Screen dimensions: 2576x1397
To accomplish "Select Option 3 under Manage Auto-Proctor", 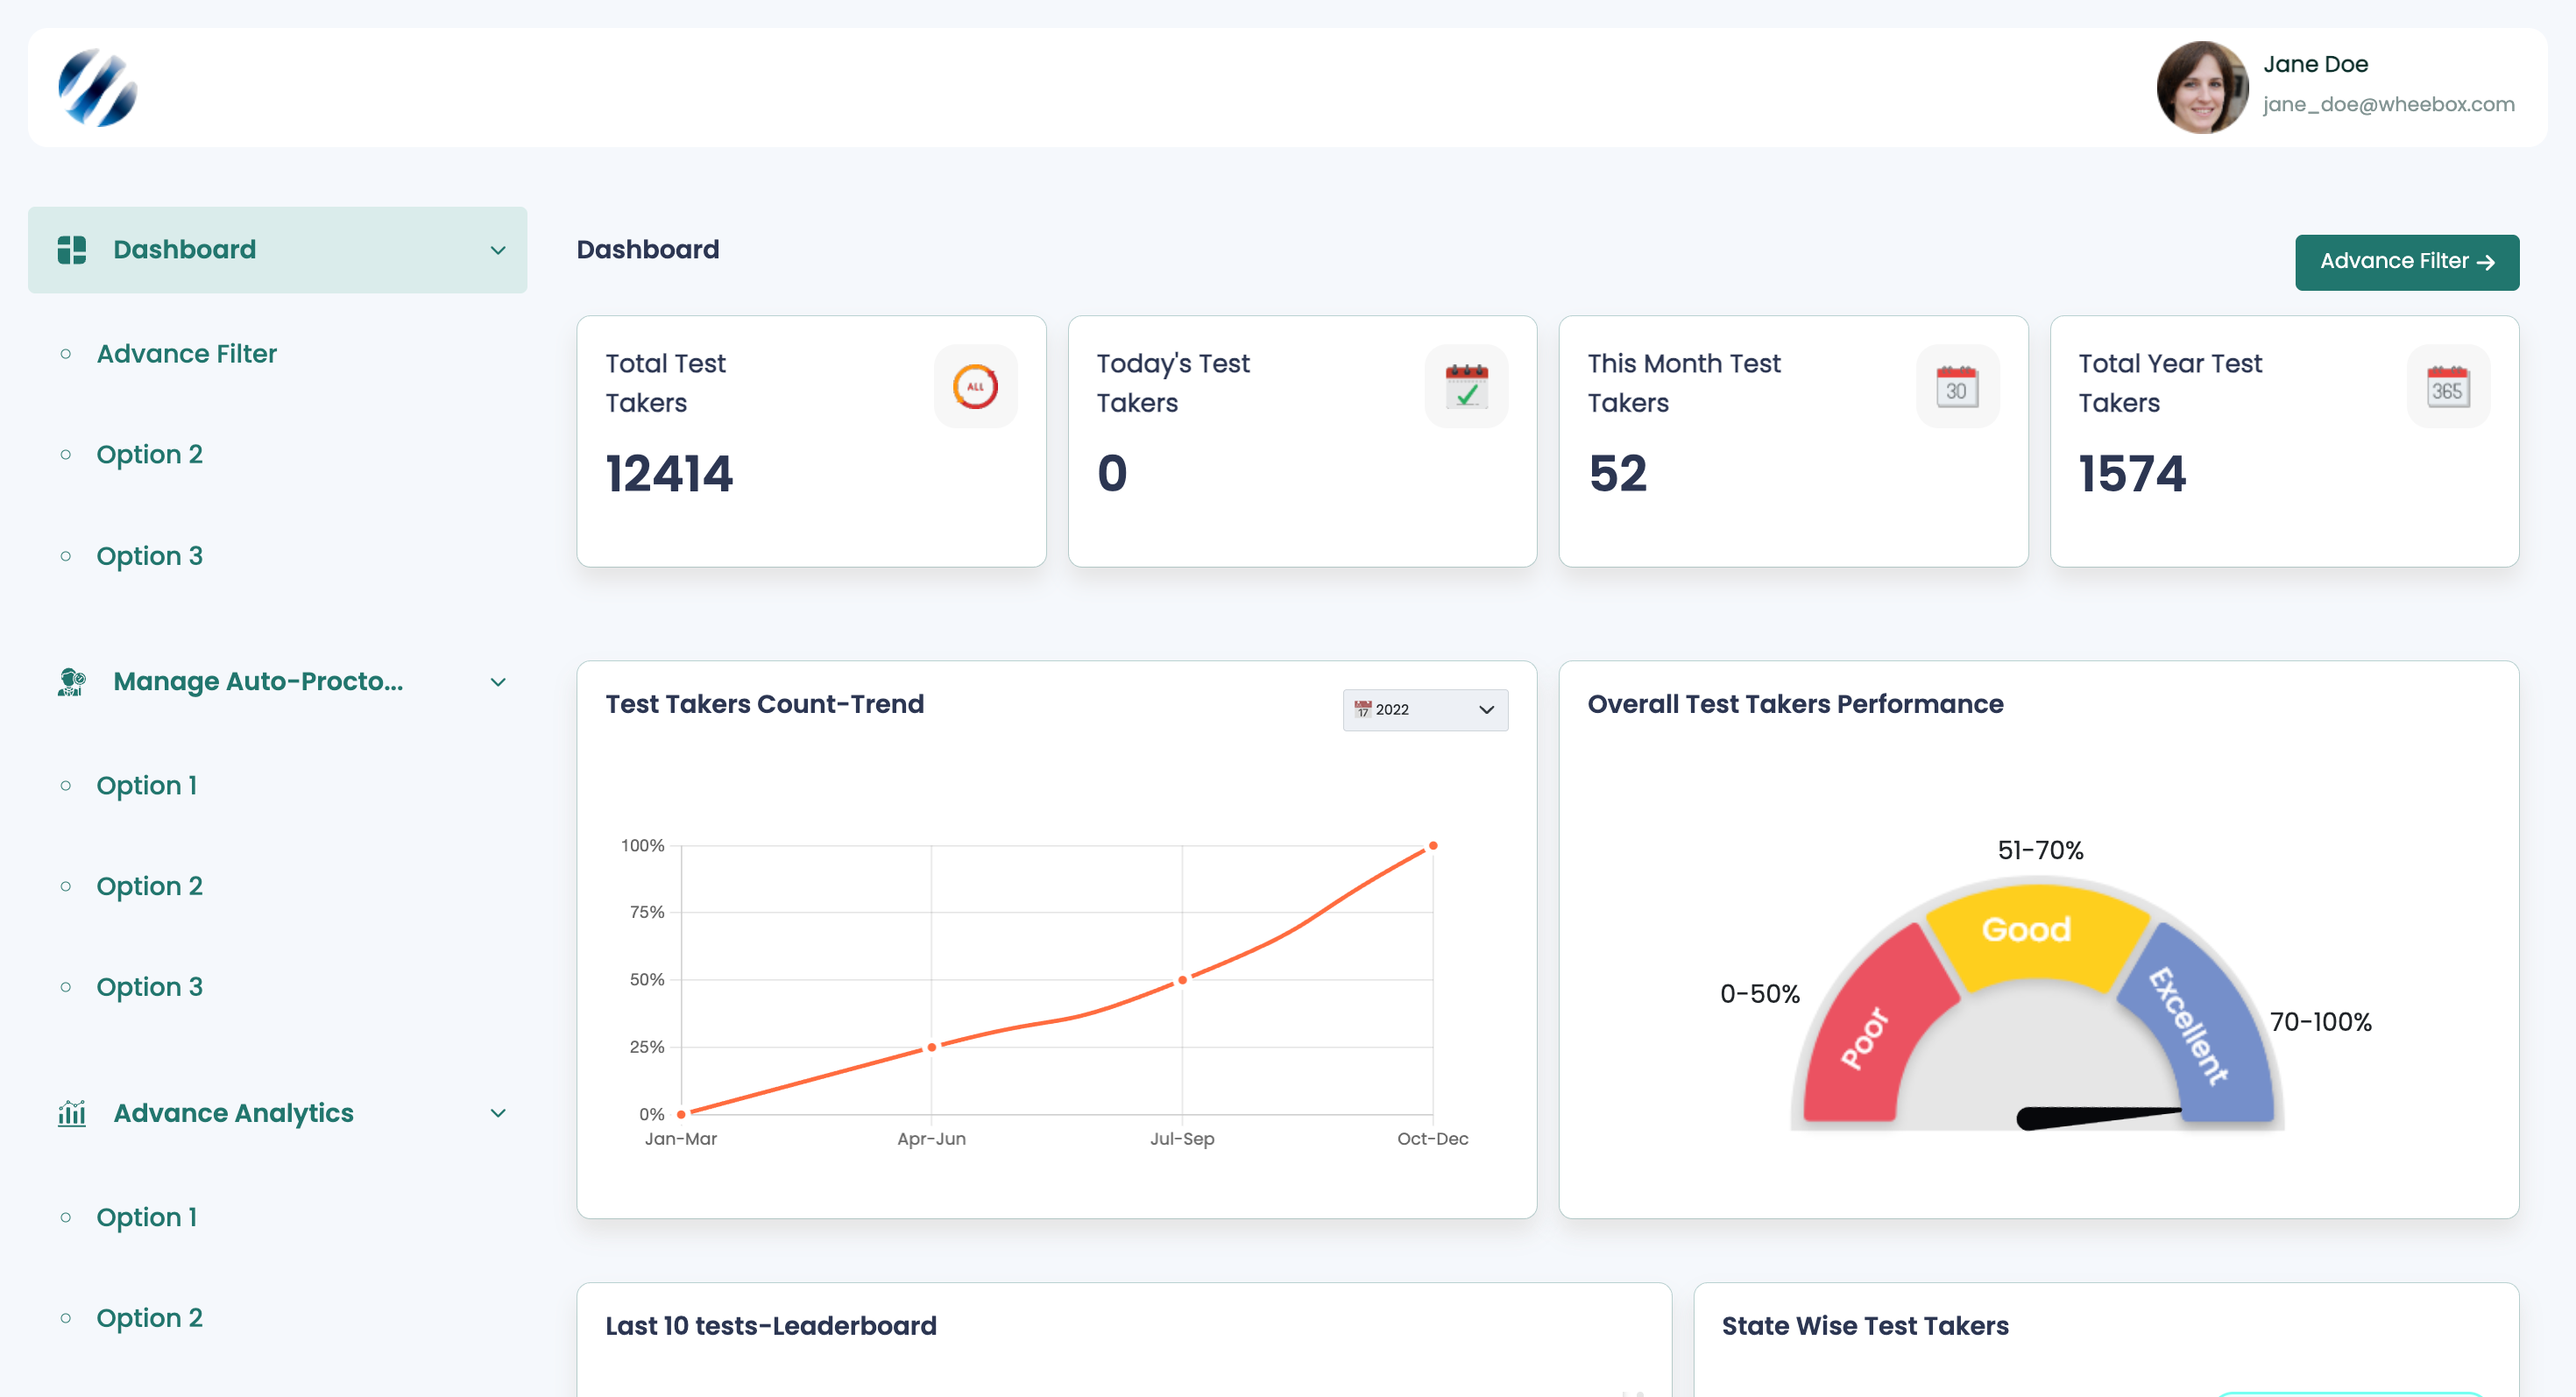I will point(150,986).
